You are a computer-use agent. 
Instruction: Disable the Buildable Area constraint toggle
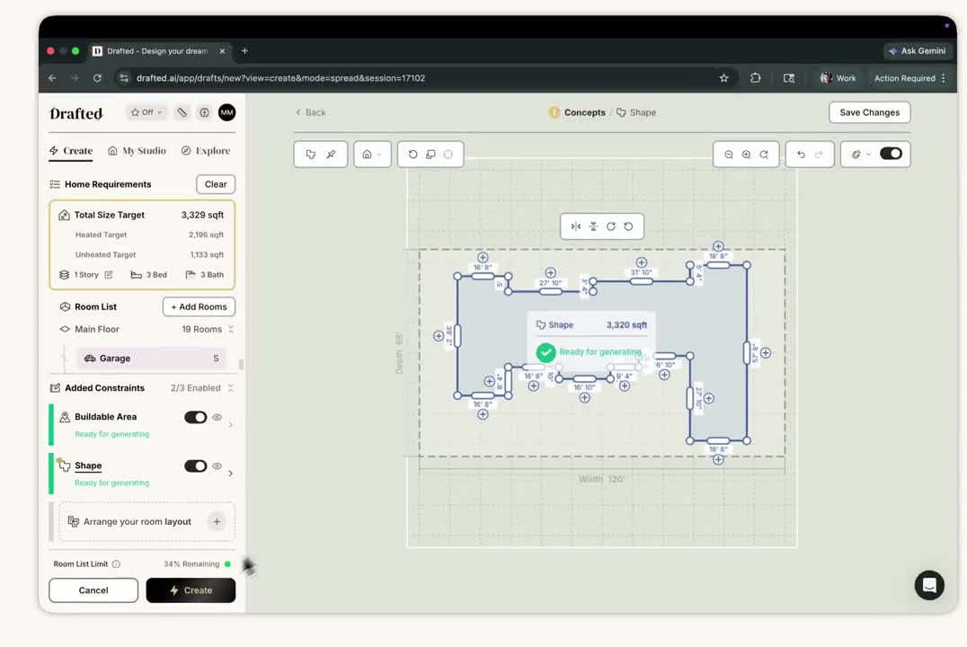point(195,417)
